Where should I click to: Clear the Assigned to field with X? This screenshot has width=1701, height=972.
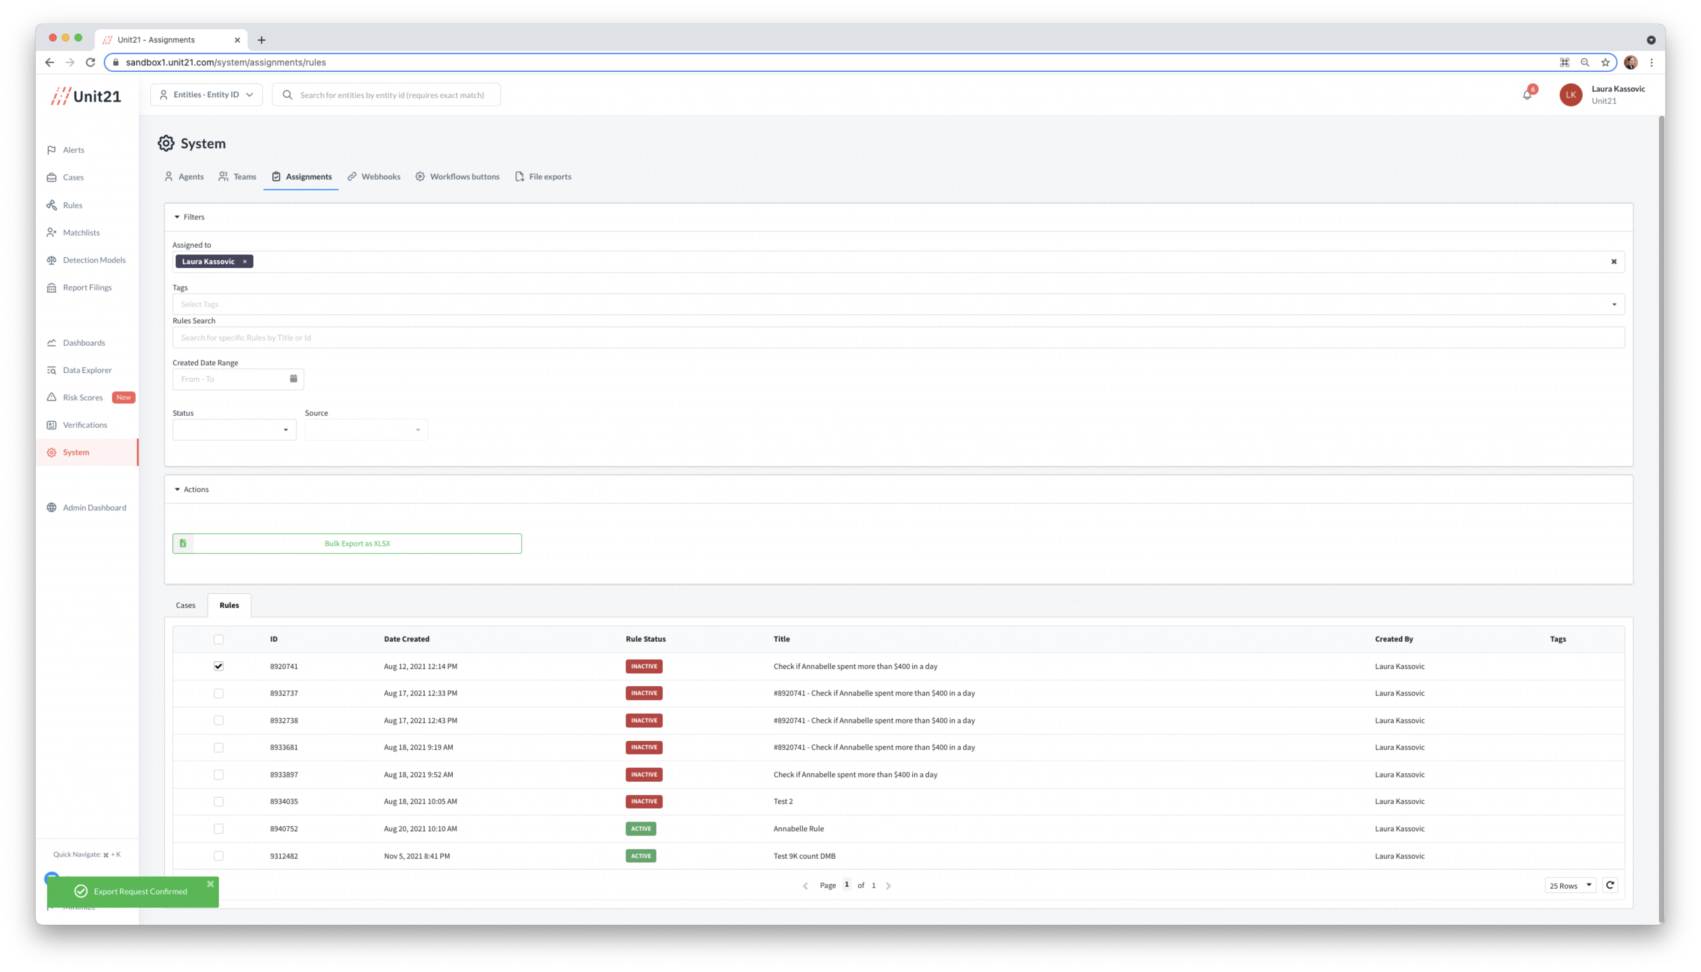tap(1613, 262)
